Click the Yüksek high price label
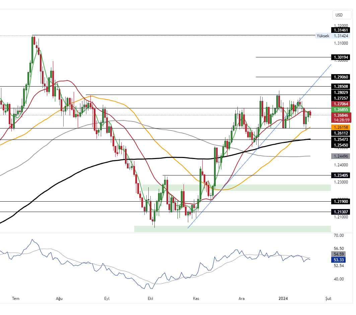 point(323,36)
